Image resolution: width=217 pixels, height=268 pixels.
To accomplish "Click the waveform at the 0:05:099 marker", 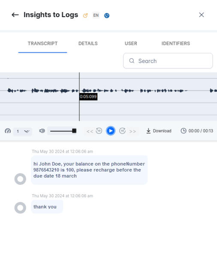I will 79,96.
